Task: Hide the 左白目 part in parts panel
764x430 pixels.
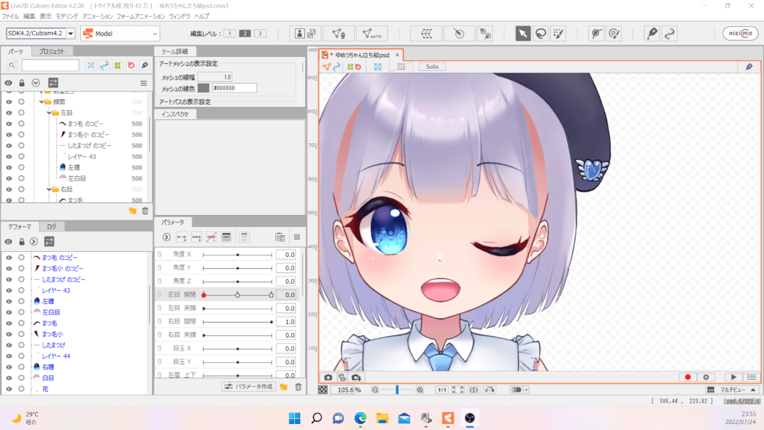Action: [9, 178]
